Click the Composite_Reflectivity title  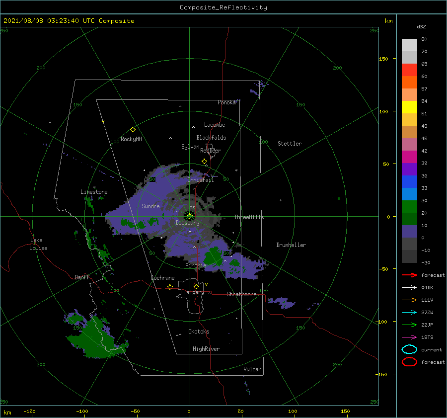[223, 7]
